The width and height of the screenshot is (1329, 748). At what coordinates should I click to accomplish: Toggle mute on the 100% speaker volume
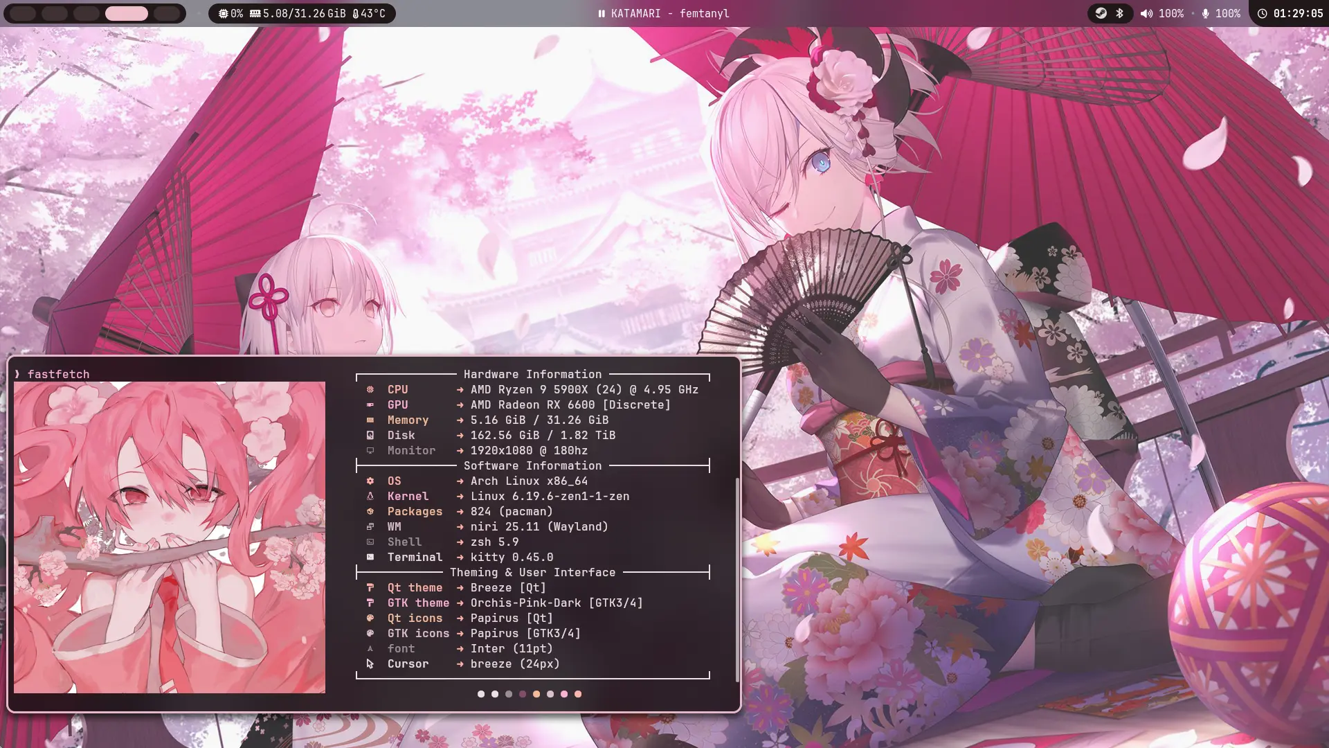[x=1170, y=13]
